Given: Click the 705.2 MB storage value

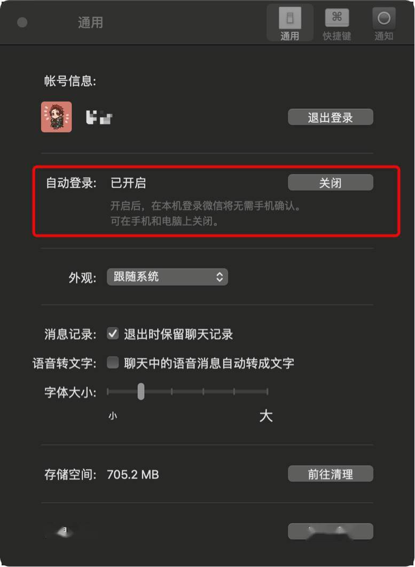Looking at the screenshot, I should point(133,474).
